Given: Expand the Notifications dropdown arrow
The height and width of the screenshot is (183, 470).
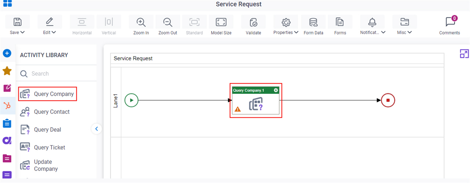Looking at the screenshot, I should point(383,32).
